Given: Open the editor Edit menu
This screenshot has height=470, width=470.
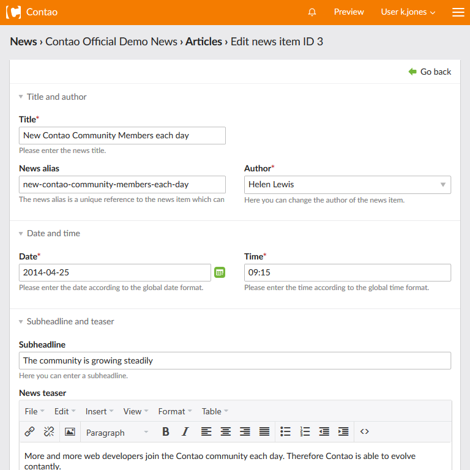Looking at the screenshot, I should pos(65,411).
